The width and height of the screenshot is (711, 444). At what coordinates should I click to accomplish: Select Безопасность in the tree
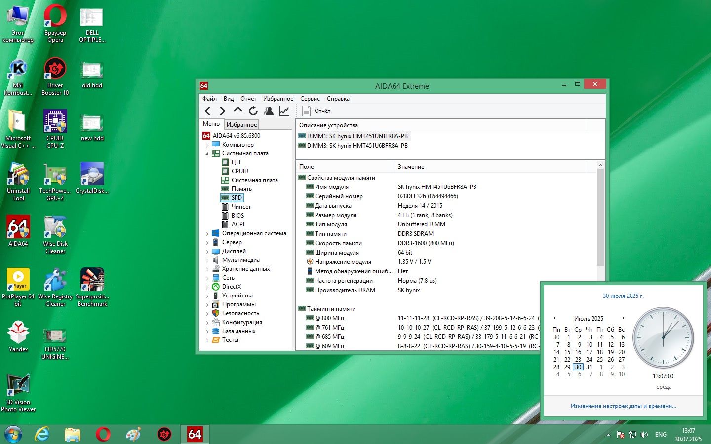240,313
